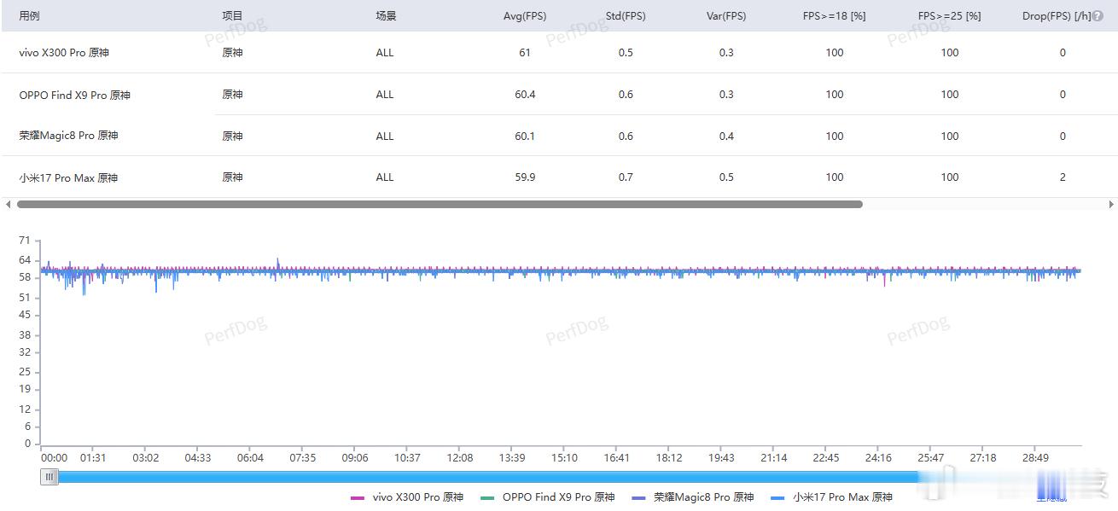Image resolution: width=1118 pixels, height=511 pixels.
Task: Toggle 荣耀Magic8 Pro 原神 legend series
Action: point(693,496)
